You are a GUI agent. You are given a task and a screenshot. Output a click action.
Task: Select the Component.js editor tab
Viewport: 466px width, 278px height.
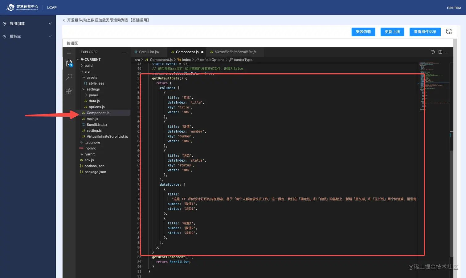pyautogui.click(x=187, y=52)
